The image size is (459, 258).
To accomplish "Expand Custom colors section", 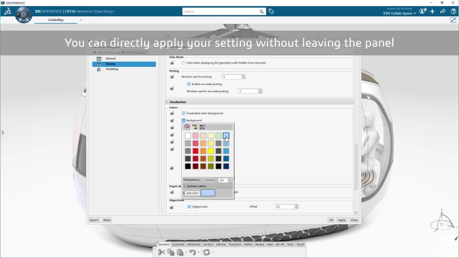I will coord(185,186).
